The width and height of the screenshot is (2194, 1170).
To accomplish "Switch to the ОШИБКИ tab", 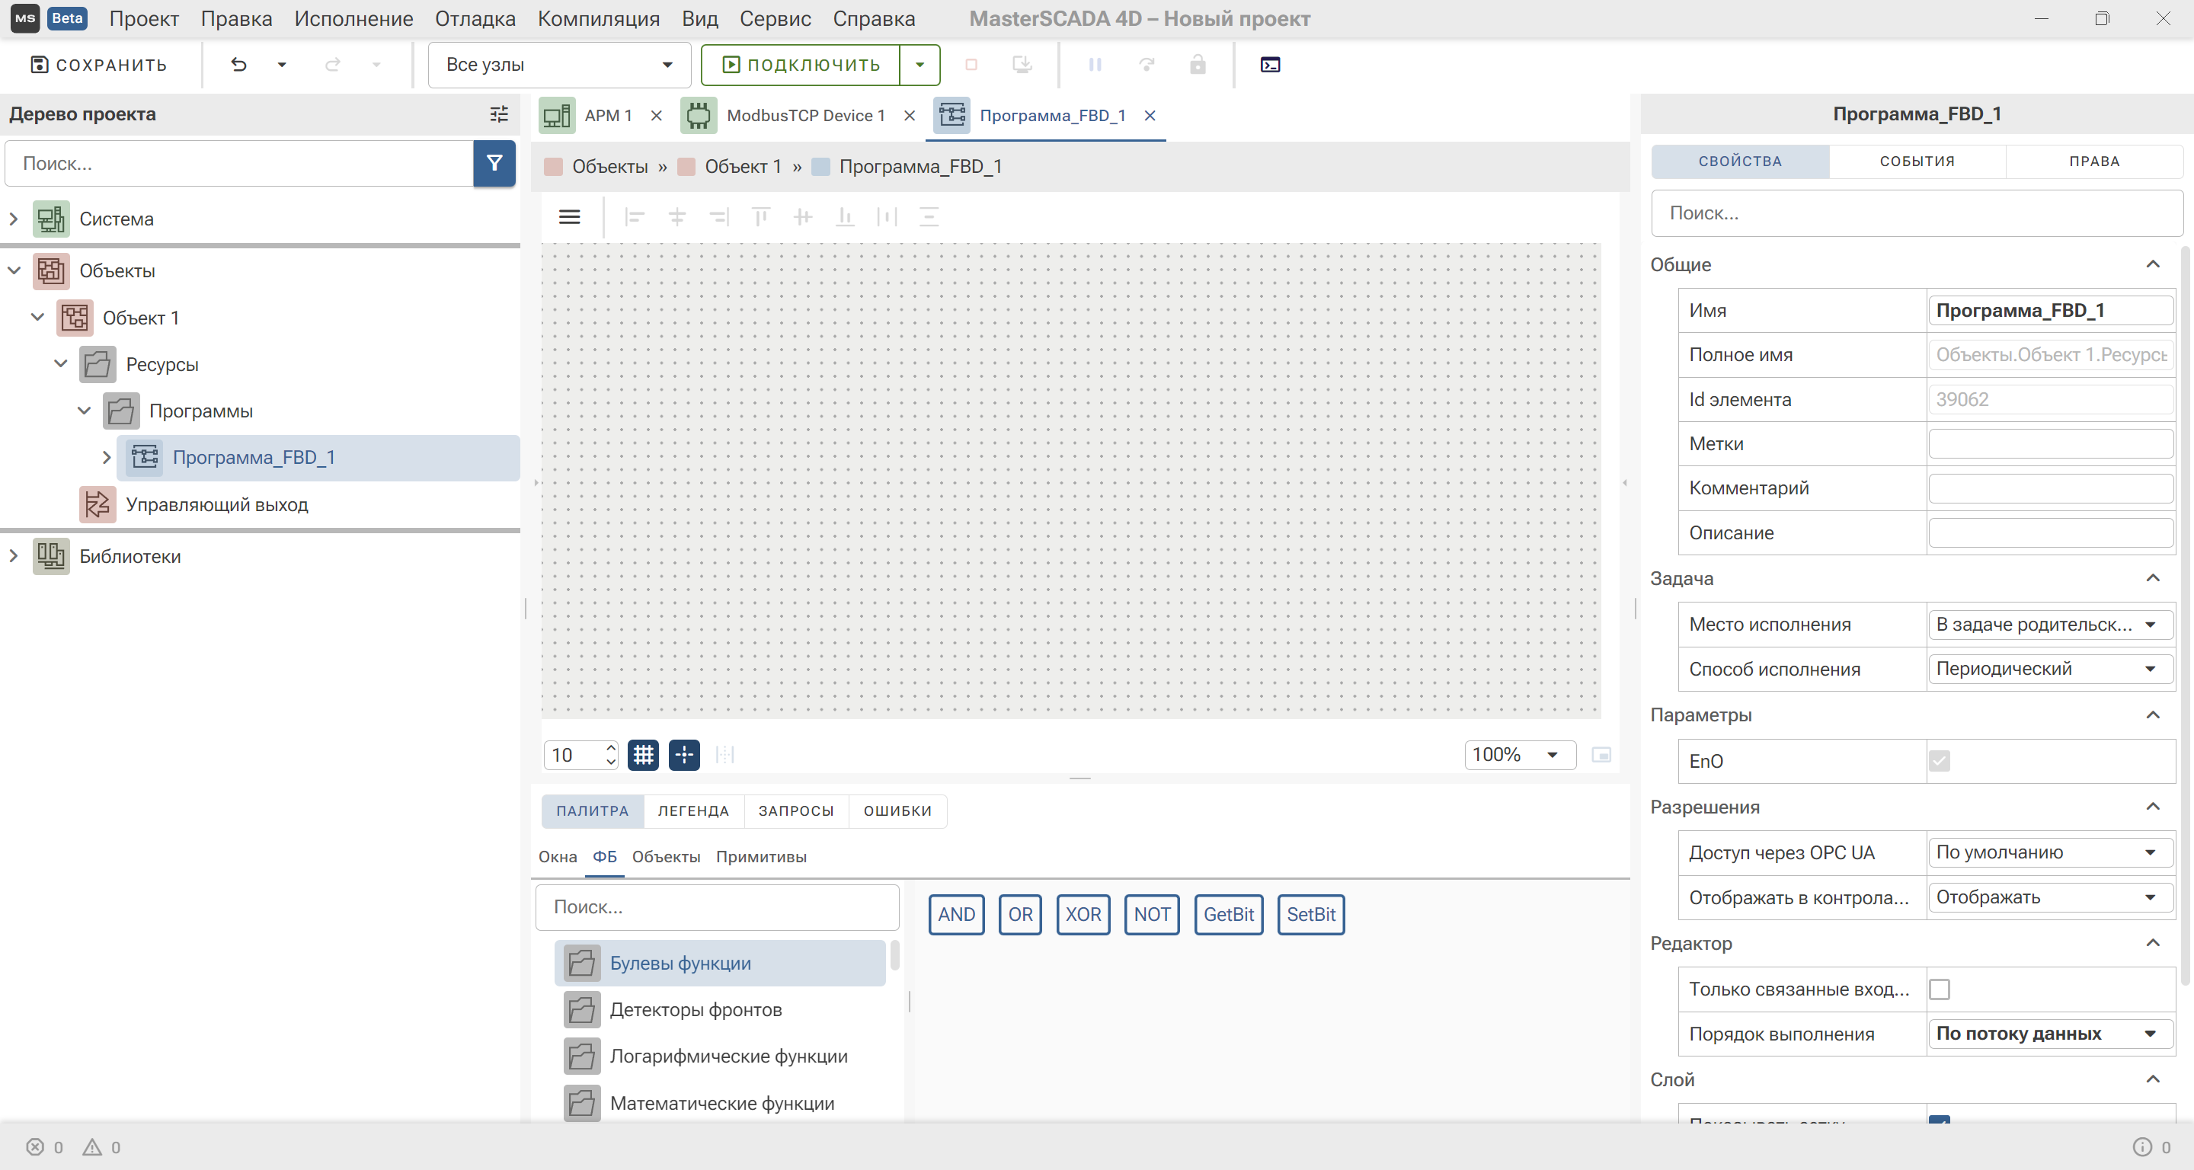I will pyautogui.click(x=897, y=810).
